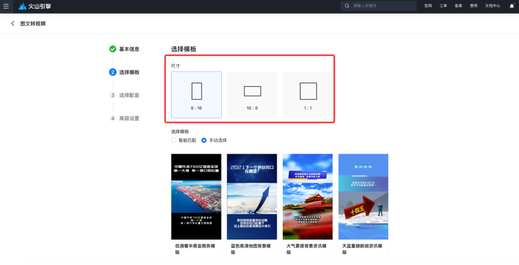Select the 智能匹配 radio option
519x265 pixels.
click(173, 140)
